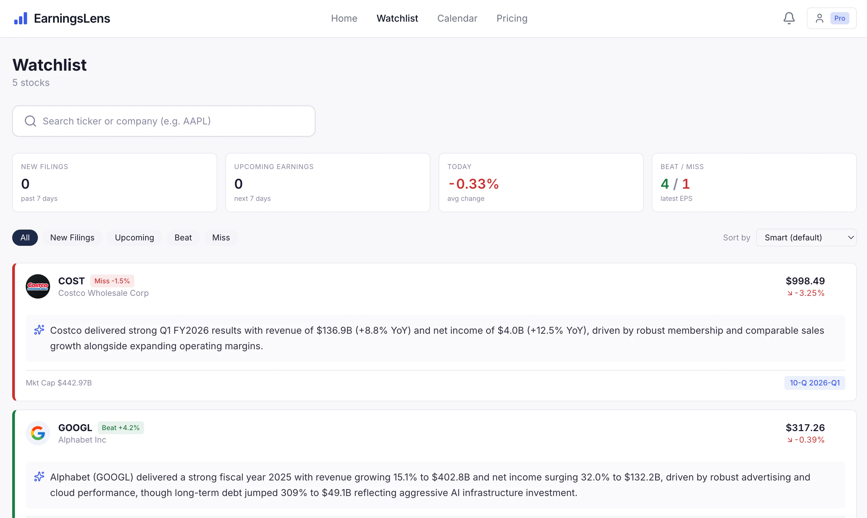Open the 10-Q 2026-Q1 filing badge
The height and width of the screenshot is (518, 867).
click(x=814, y=382)
